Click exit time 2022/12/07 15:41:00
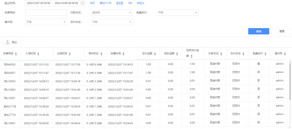The height and width of the screenshot is (129, 292). coord(68,115)
